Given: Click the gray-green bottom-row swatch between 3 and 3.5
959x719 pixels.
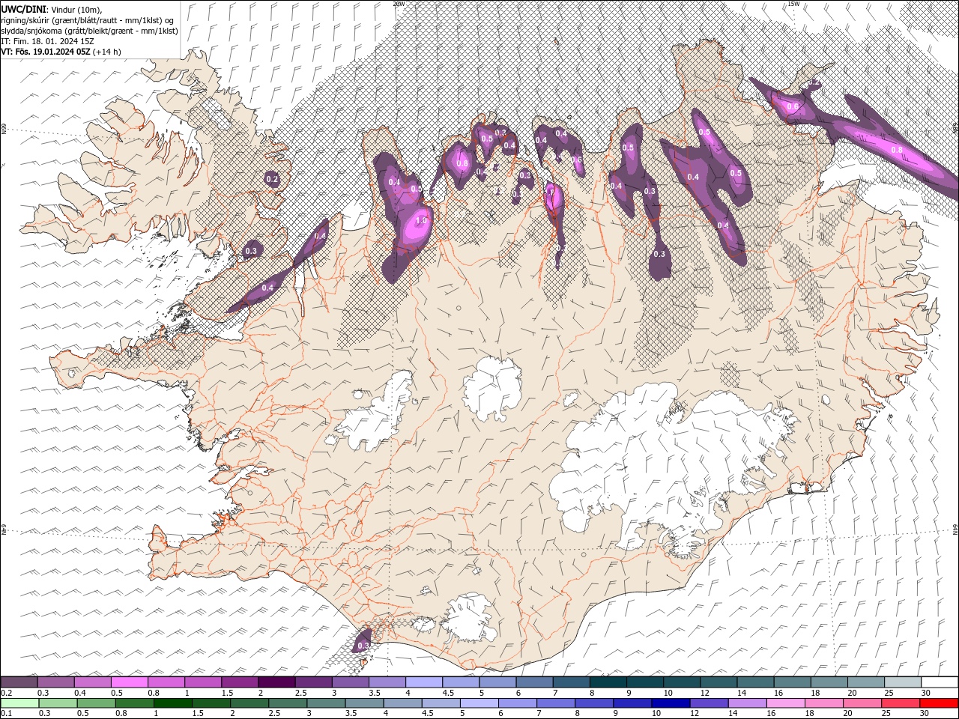Looking at the screenshot, I should pos(327,703).
